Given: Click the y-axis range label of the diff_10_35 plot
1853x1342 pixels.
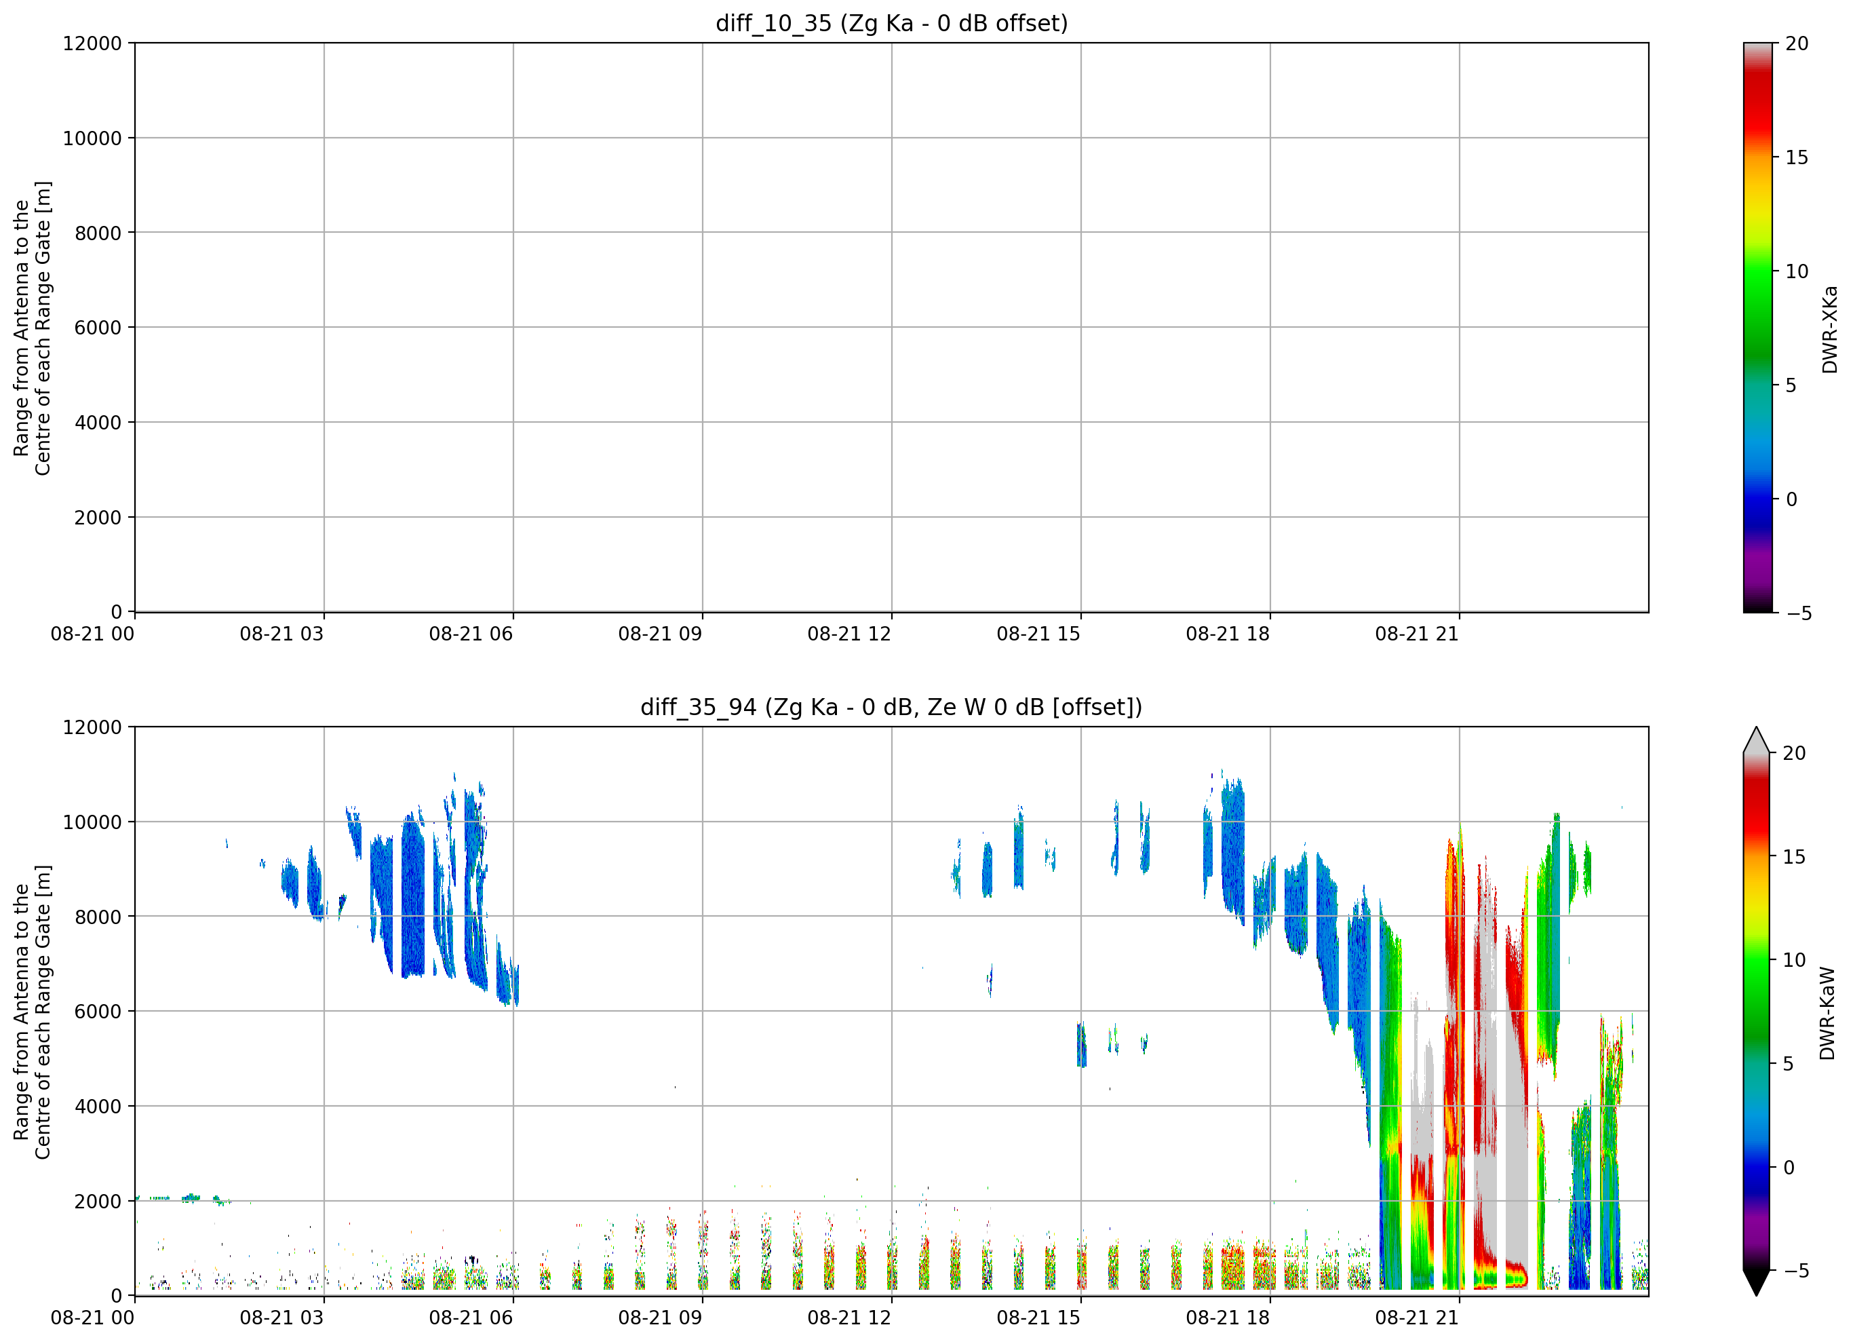Looking at the screenshot, I should (x=32, y=328).
